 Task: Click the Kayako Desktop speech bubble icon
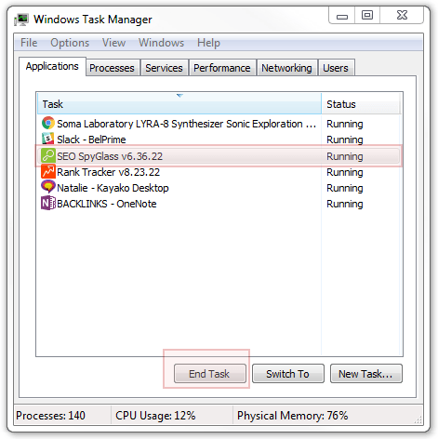[48, 187]
